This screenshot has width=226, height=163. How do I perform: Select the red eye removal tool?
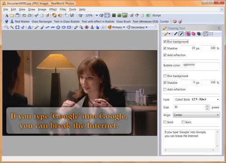click(x=87, y=27)
